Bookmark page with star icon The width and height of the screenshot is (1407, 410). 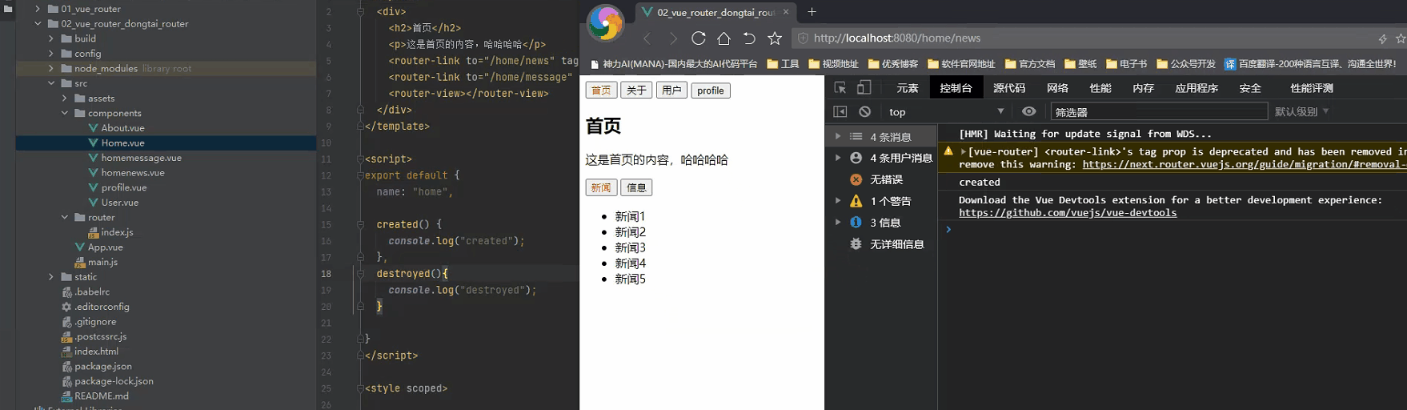[x=775, y=38]
